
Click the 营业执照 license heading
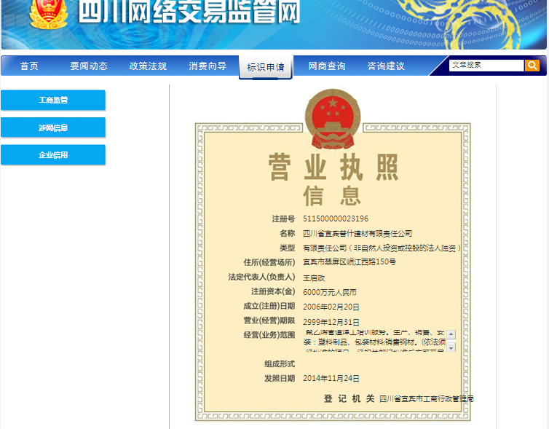(333, 167)
